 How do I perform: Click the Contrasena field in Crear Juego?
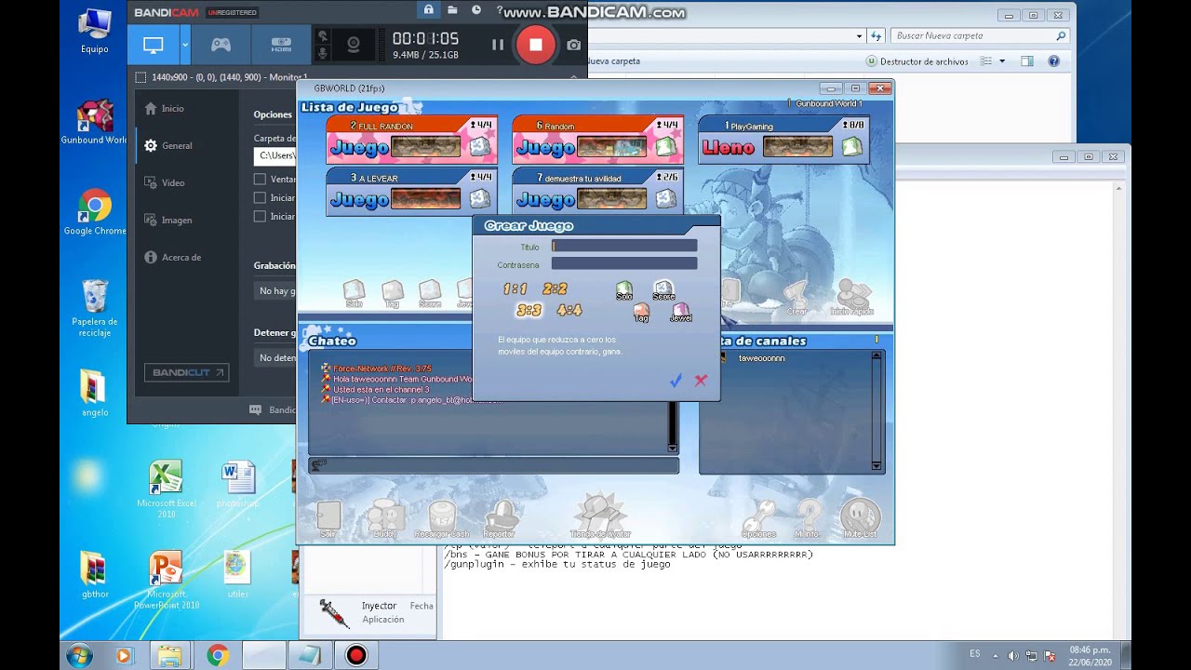(x=624, y=264)
